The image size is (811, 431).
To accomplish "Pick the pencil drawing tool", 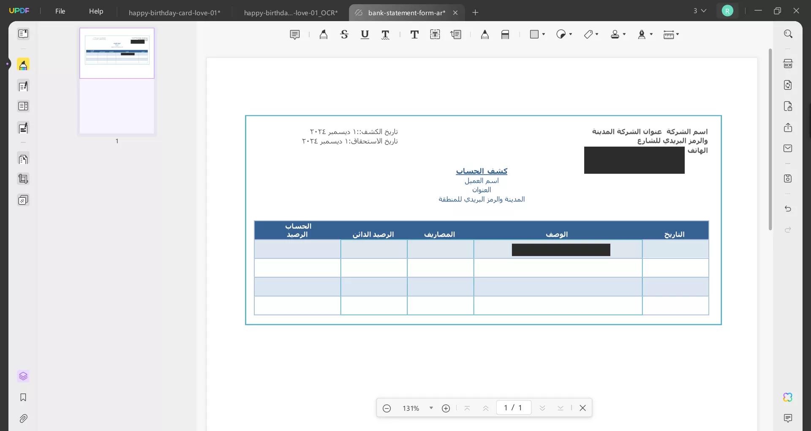I will (485, 35).
